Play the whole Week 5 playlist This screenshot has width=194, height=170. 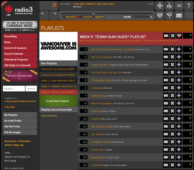[187, 36]
